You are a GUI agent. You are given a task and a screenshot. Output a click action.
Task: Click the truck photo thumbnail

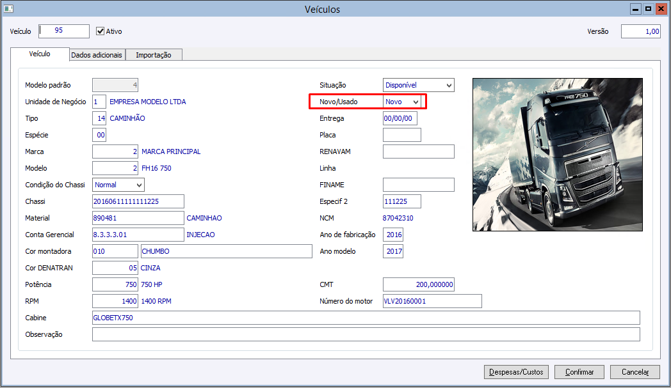coord(558,155)
